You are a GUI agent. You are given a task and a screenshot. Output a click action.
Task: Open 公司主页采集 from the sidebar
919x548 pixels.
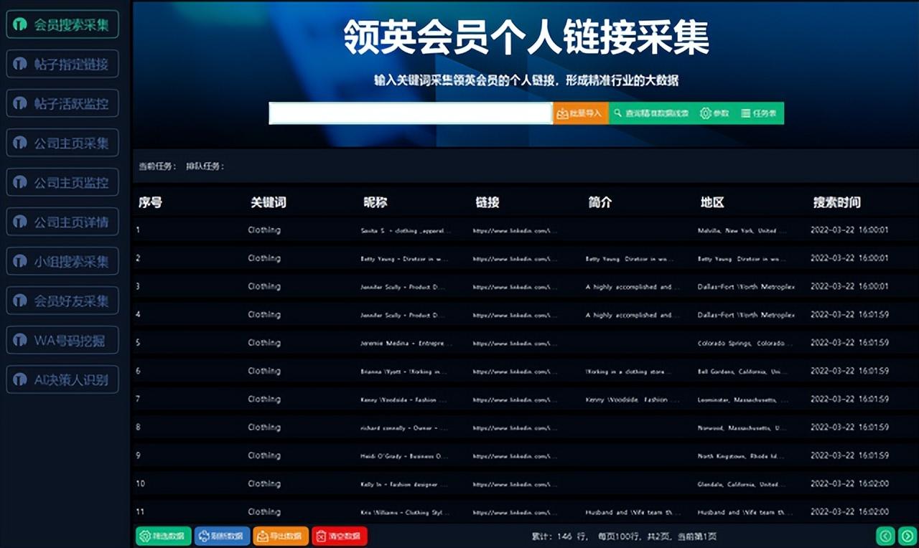(62, 143)
